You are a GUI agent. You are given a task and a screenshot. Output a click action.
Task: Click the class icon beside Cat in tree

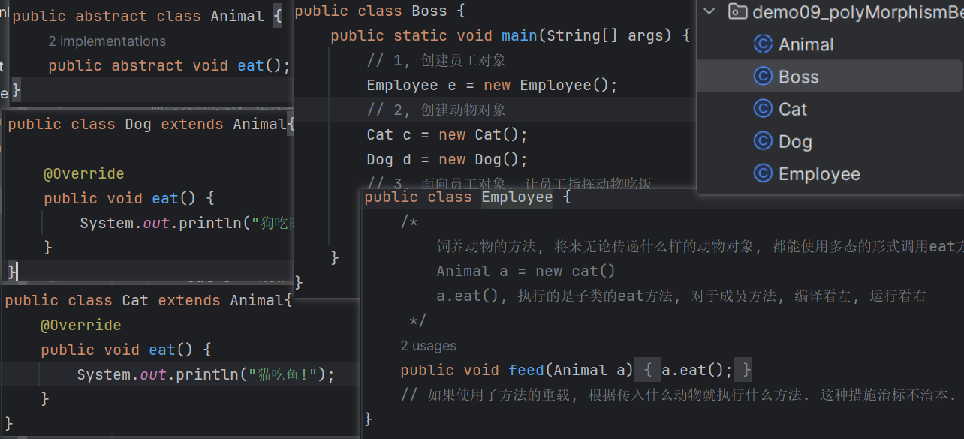(763, 109)
